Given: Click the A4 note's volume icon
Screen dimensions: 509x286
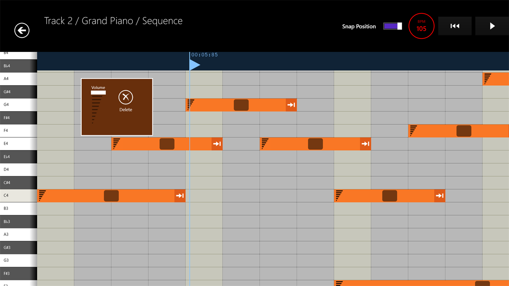Looking at the screenshot, I should click(x=487, y=78).
